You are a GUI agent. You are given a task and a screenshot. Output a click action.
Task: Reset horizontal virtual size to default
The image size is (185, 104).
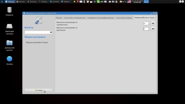(x=153, y=23)
